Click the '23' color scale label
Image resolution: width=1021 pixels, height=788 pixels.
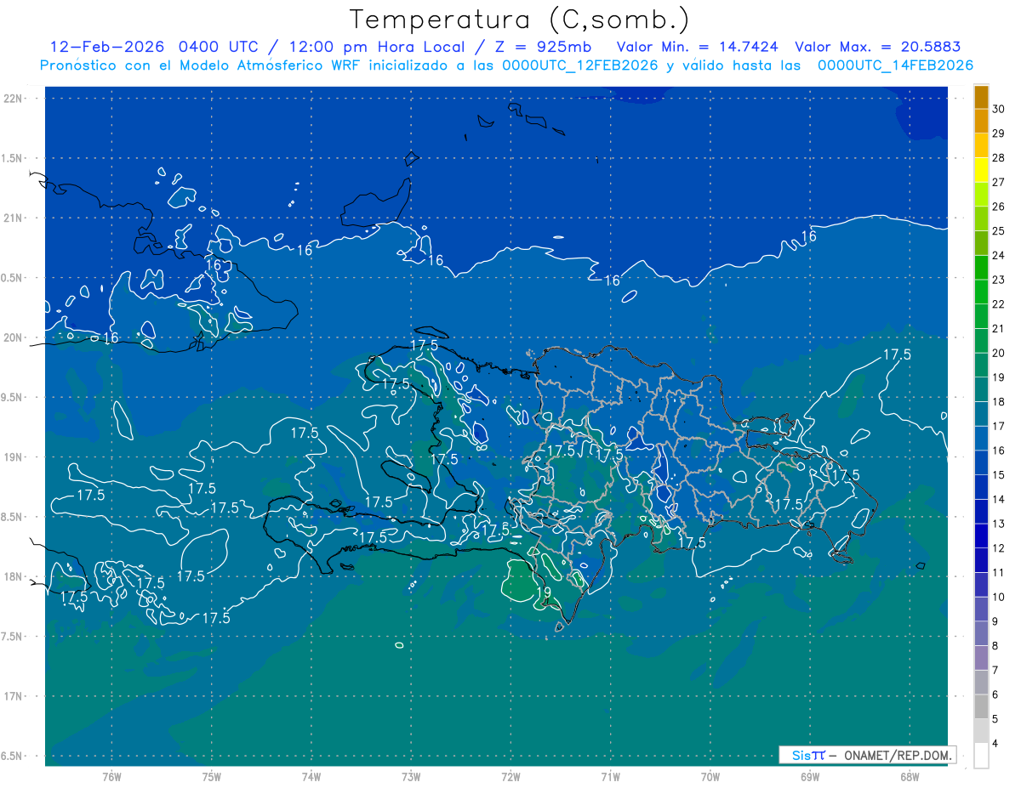[x=999, y=280]
